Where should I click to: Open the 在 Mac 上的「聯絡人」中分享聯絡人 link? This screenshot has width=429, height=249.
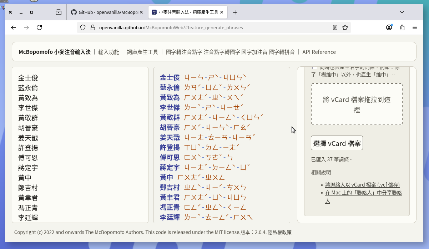point(363,197)
